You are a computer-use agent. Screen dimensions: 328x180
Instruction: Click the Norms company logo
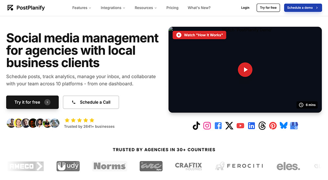[110, 166]
